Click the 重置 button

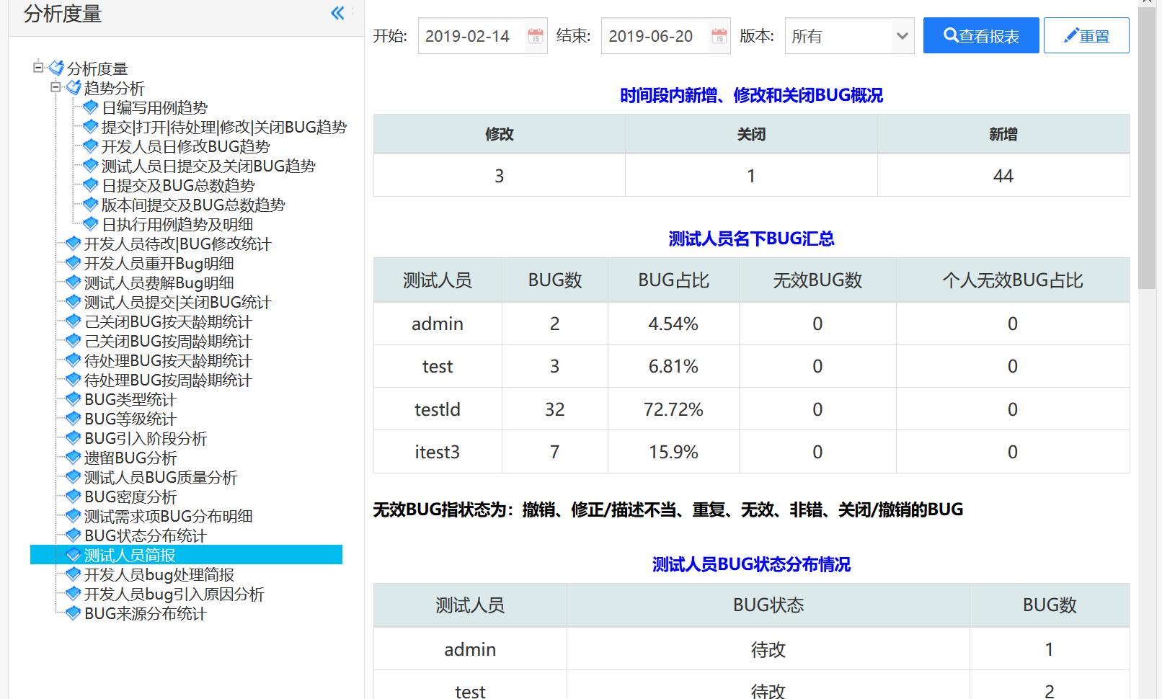point(1086,35)
